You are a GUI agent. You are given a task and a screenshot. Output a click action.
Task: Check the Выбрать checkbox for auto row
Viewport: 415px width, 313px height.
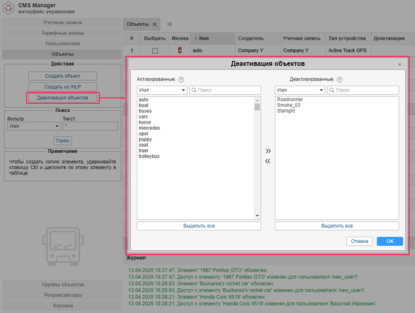tap(155, 50)
